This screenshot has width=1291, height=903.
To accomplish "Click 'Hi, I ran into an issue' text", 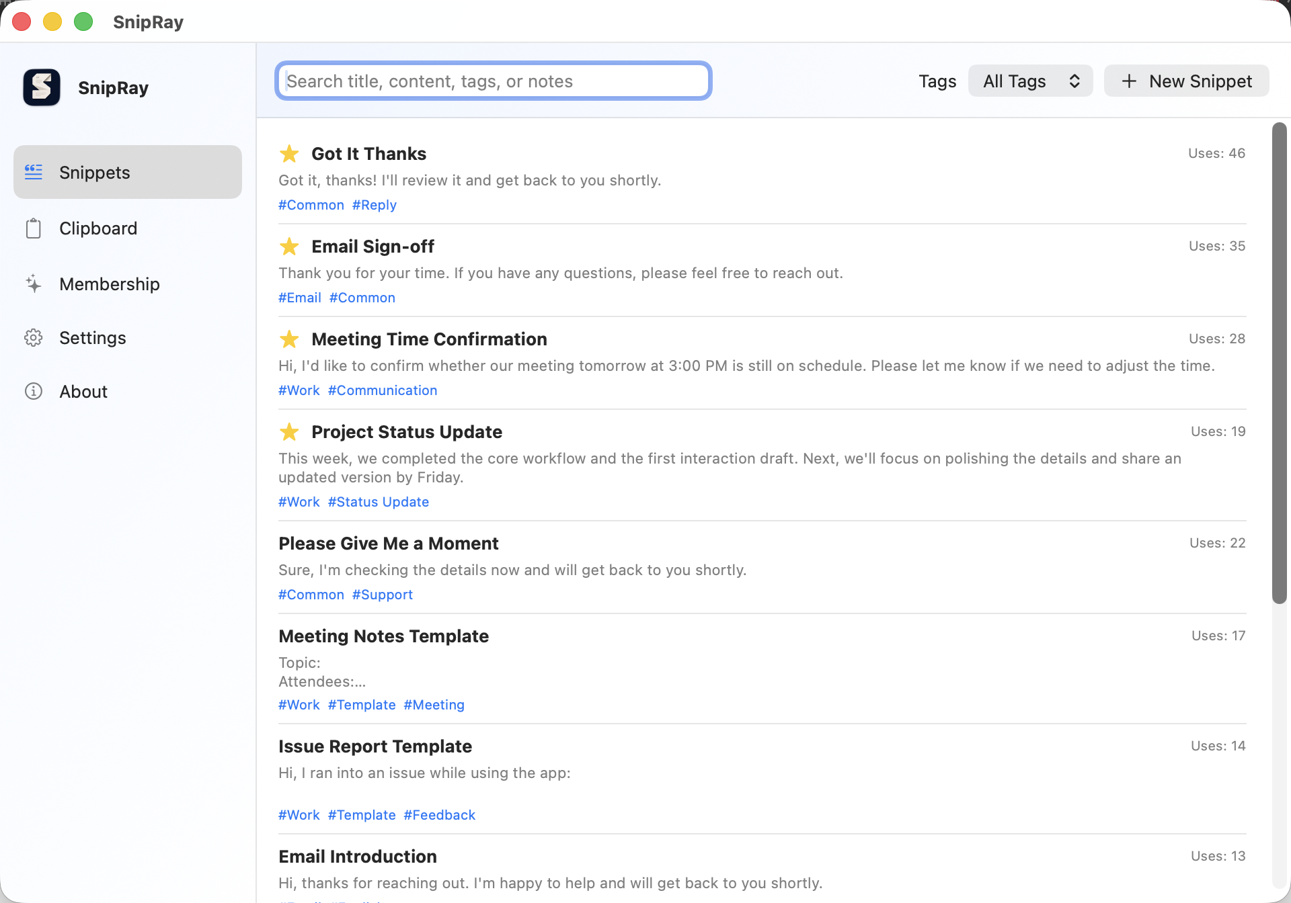I will (424, 773).
